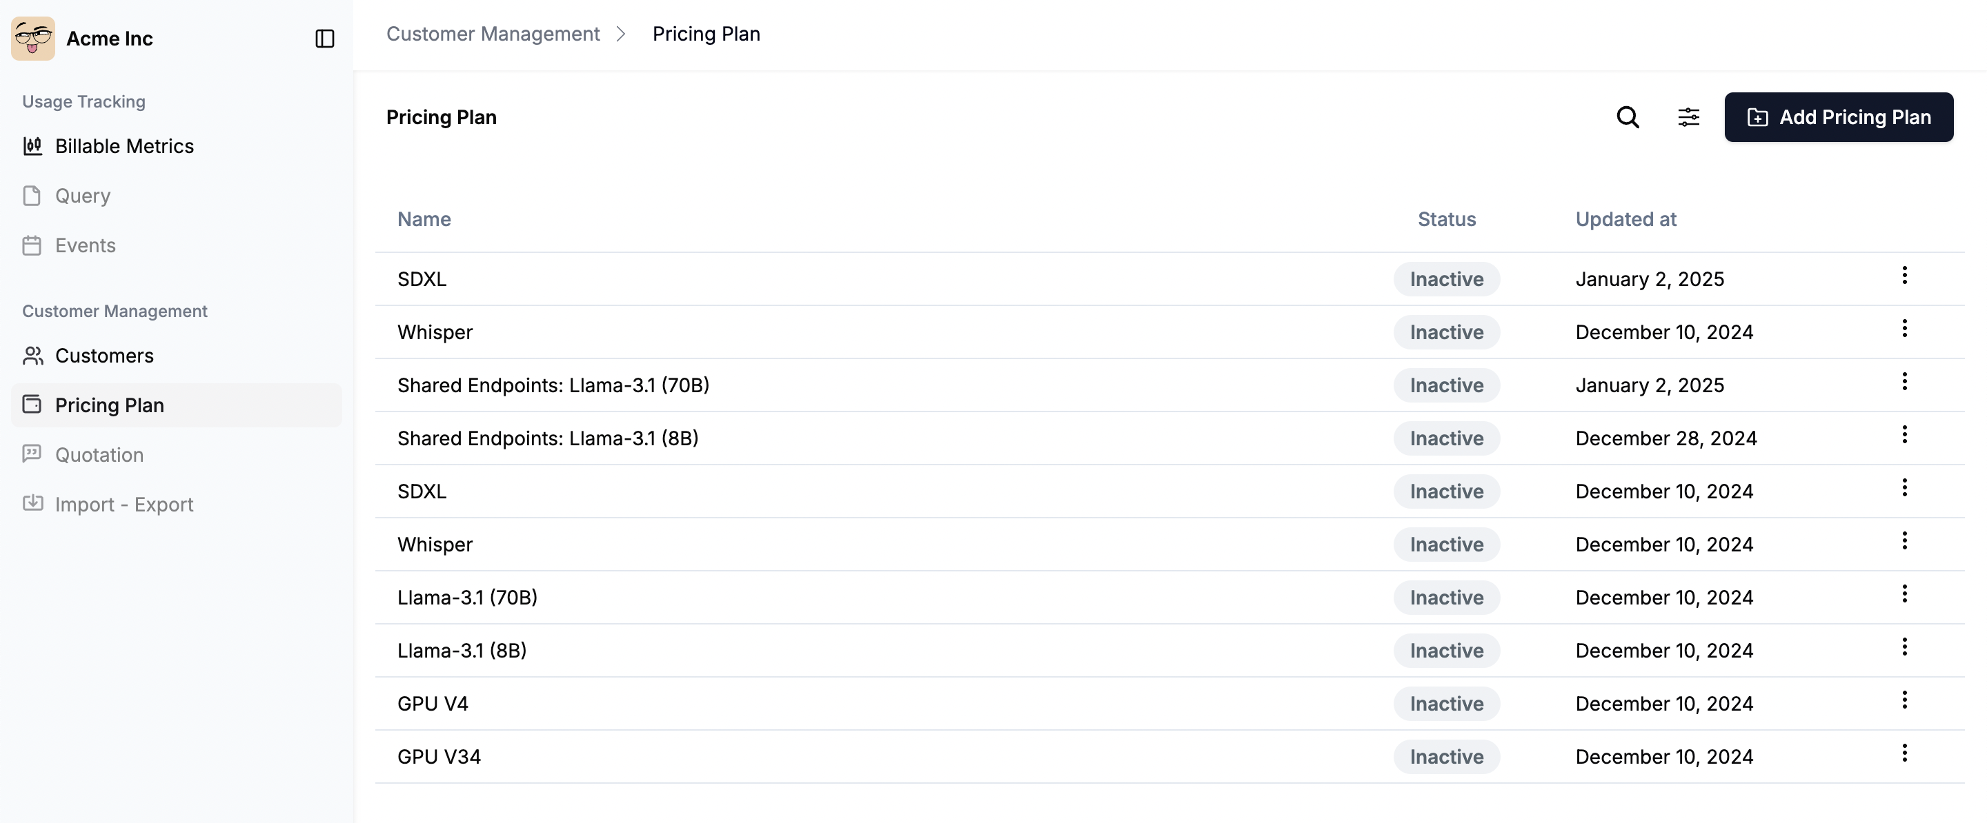Collapse the sidebar with the panel toggle
This screenshot has width=1987, height=823.
pyautogui.click(x=324, y=38)
